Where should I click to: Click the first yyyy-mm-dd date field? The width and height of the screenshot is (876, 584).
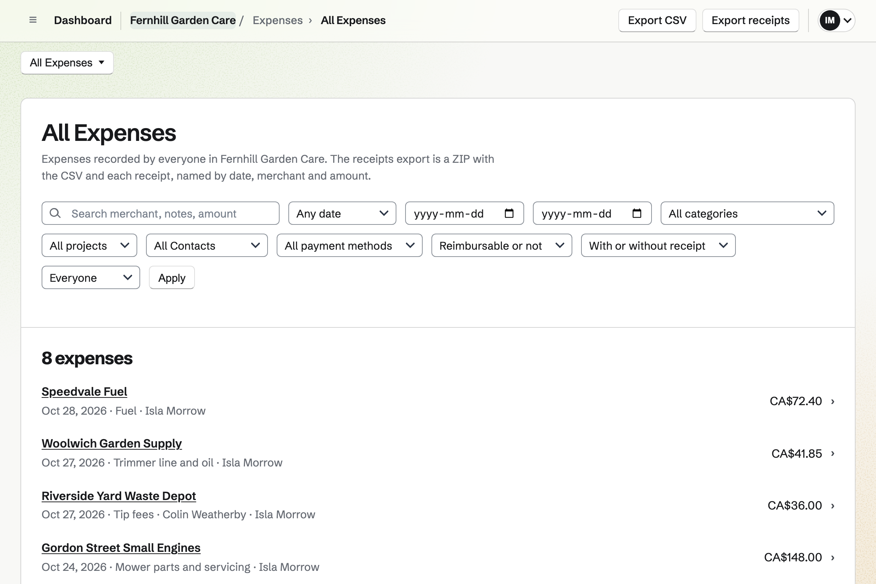(464, 213)
